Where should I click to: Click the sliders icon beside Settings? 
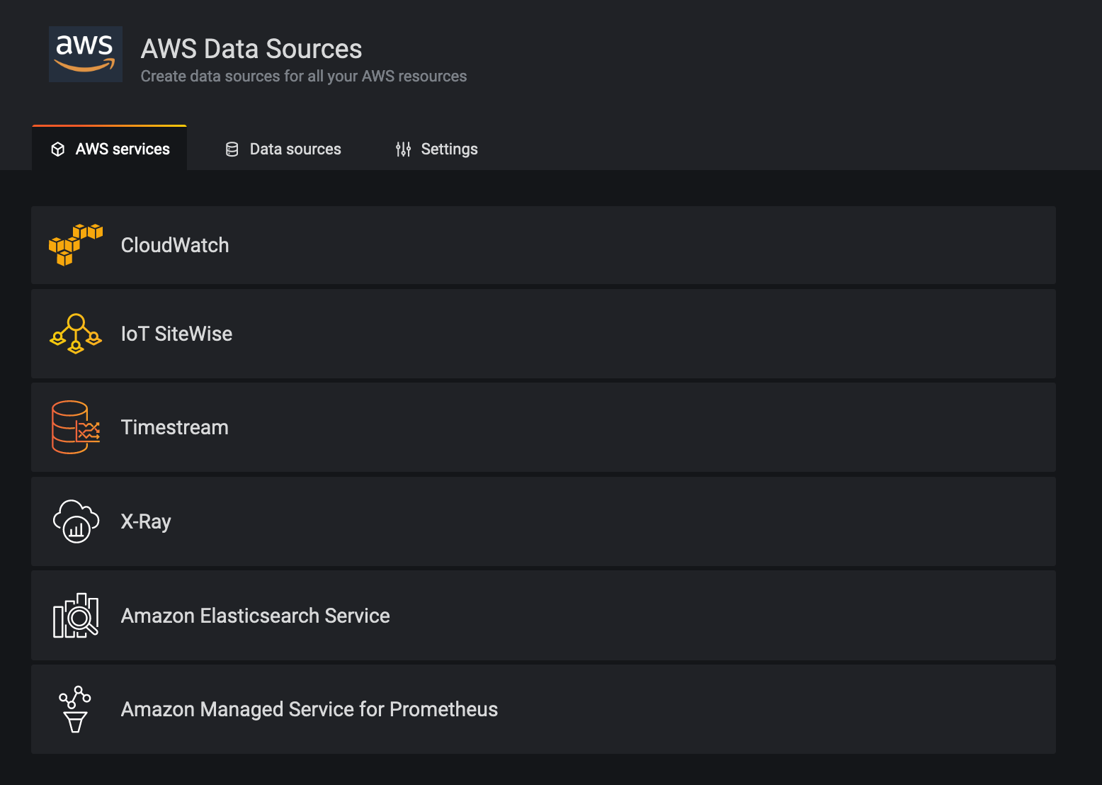click(x=402, y=149)
